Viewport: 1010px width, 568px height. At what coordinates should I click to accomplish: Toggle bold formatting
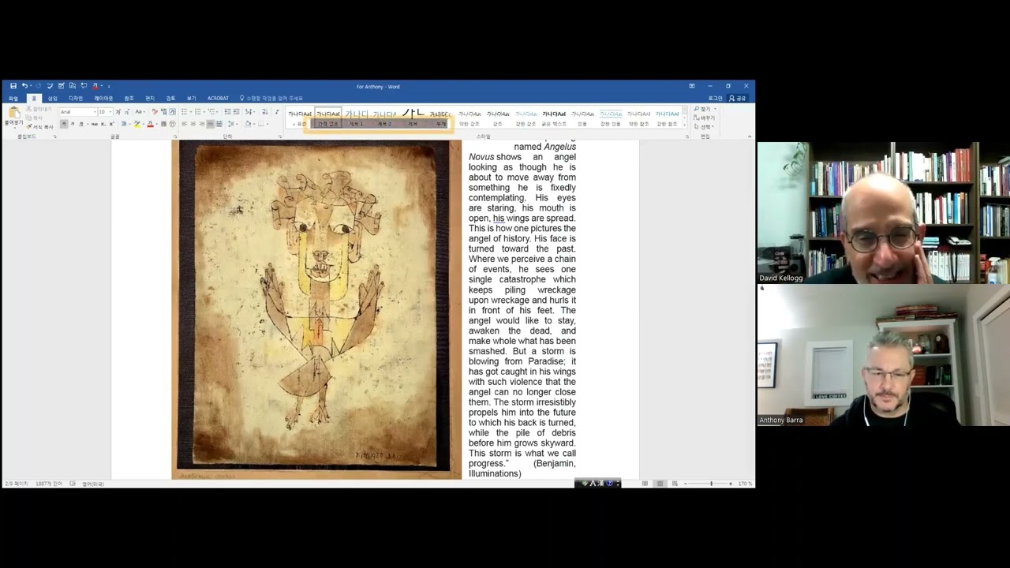[x=64, y=124]
